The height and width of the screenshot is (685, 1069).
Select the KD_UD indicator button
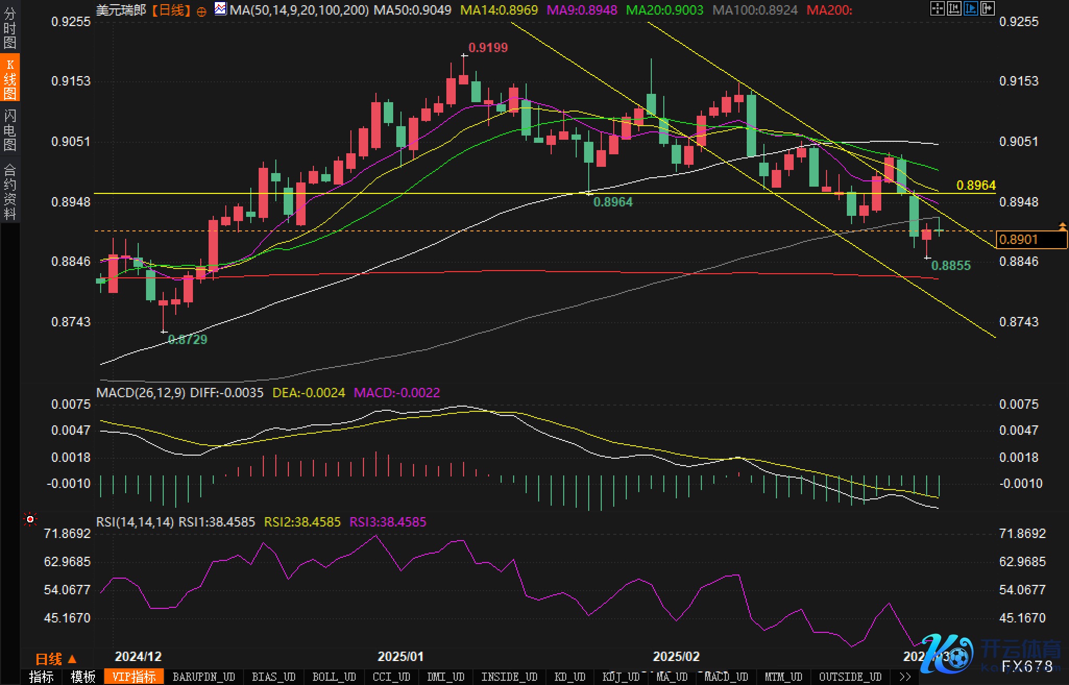coord(570,677)
